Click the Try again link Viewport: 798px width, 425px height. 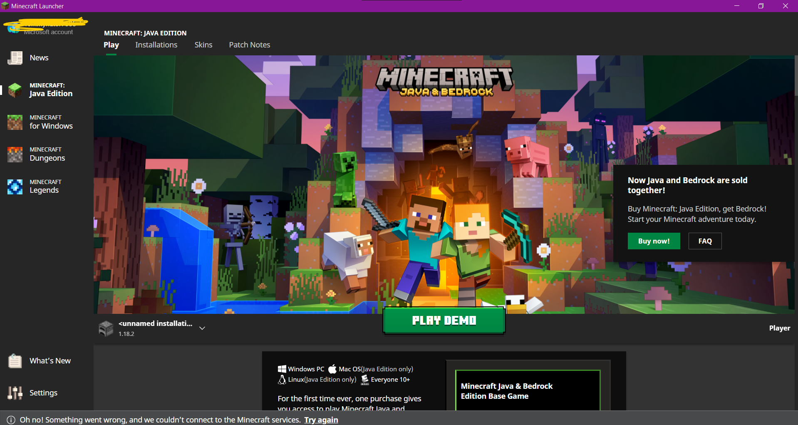click(321, 420)
